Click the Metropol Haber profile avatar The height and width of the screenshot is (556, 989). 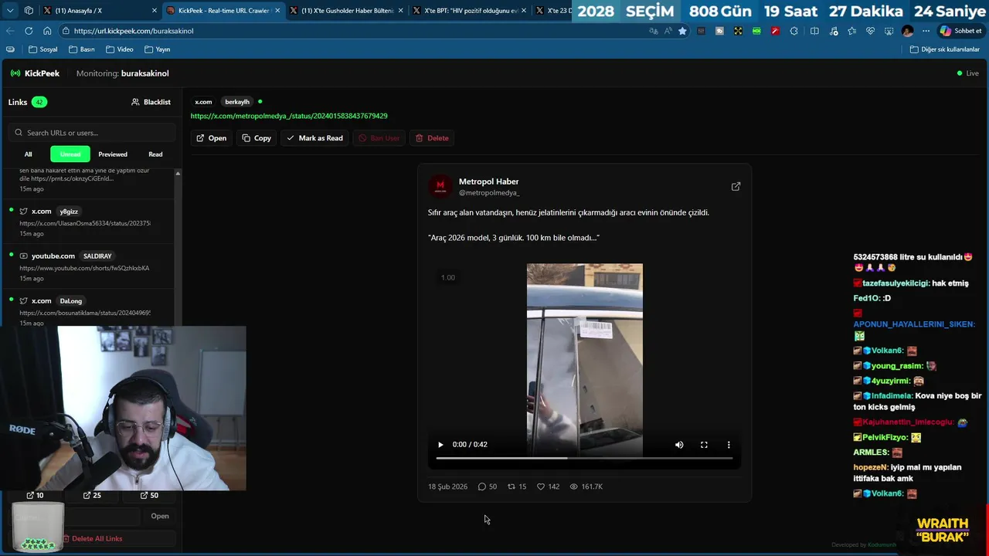pyautogui.click(x=440, y=186)
